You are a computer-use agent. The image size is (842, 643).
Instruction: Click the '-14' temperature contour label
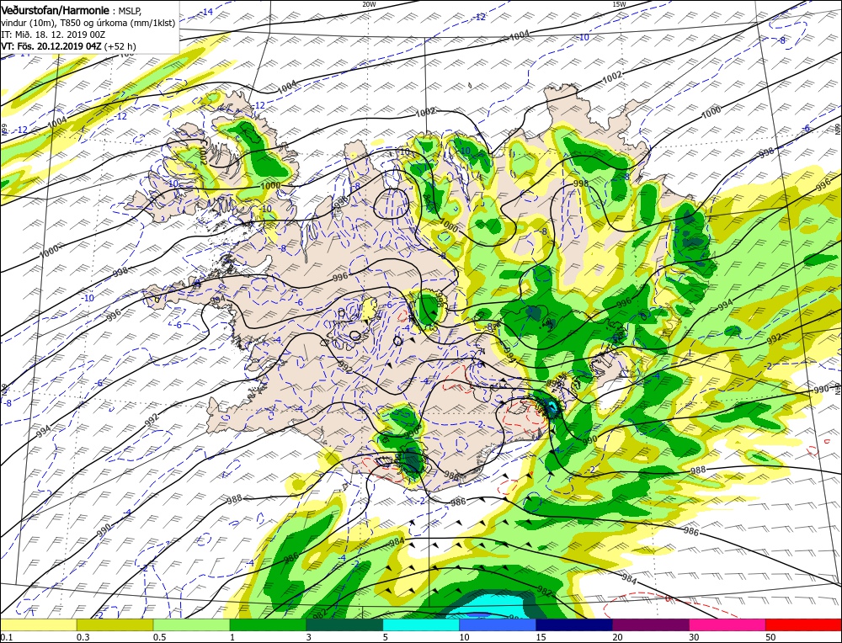click(x=207, y=12)
